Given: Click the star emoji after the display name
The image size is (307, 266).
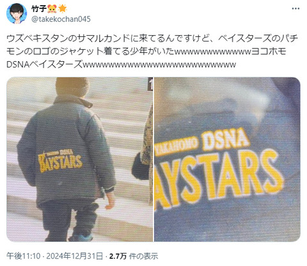Looking at the screenshot, I should [x=62, y=9].
